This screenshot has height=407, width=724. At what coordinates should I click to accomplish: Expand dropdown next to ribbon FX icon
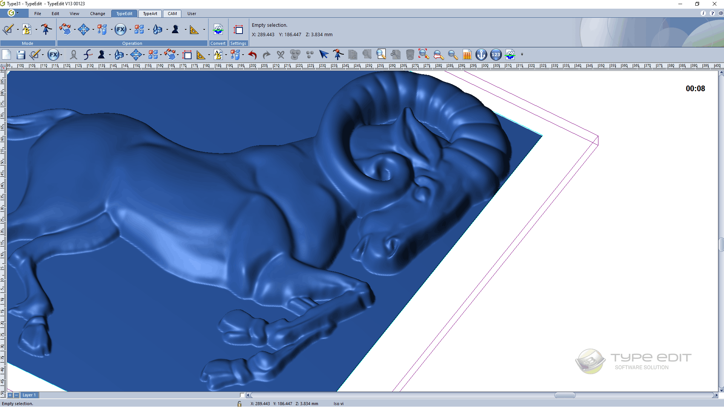coord(130,30)
